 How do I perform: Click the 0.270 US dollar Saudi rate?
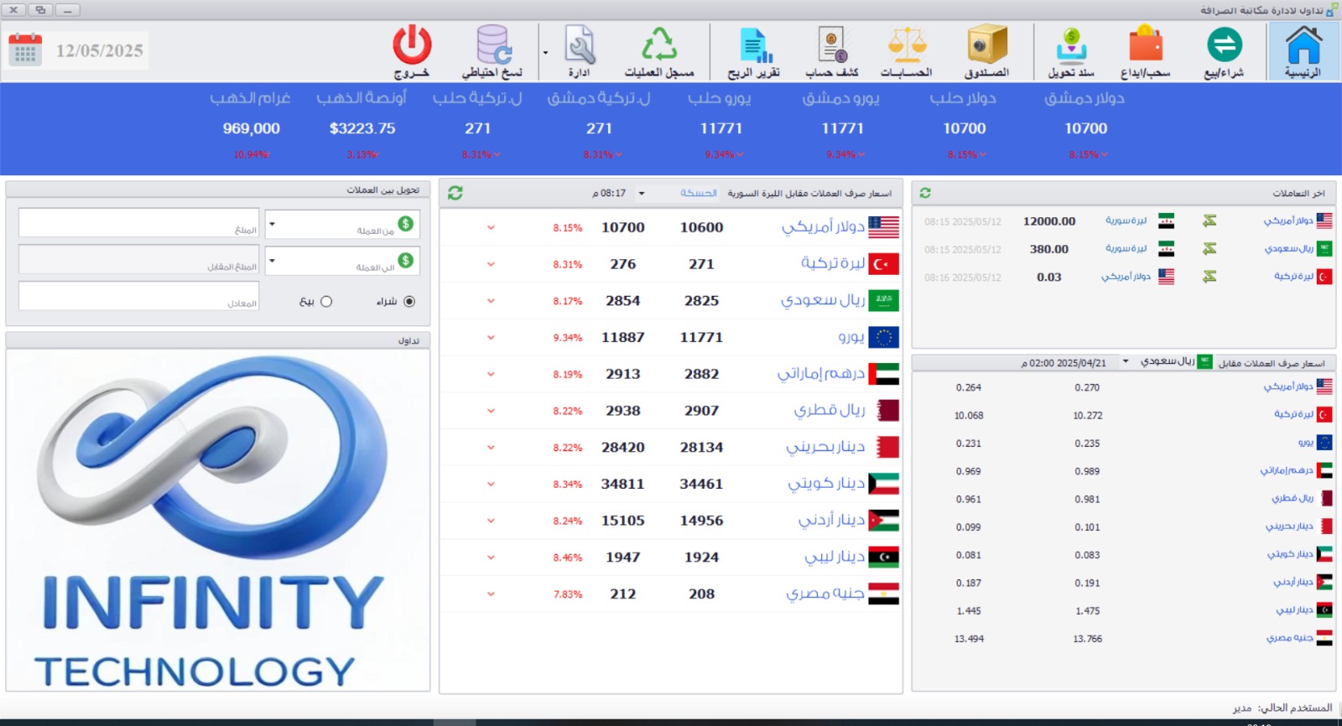click(1087, 387)
